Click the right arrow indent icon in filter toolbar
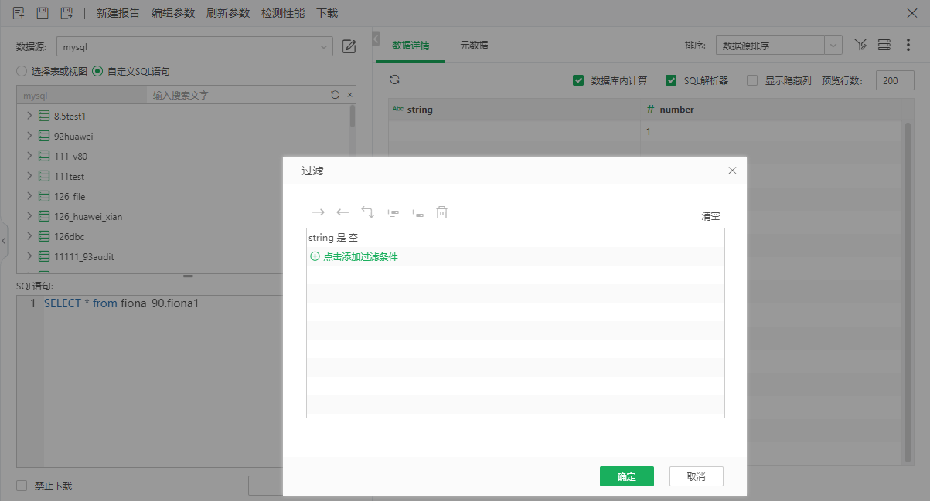The image size is (930, 501). tap(318, 212)
